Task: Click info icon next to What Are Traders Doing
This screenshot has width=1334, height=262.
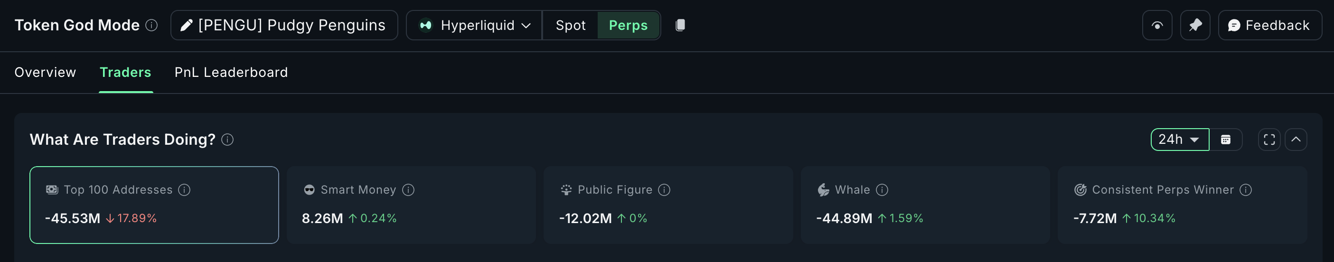Action: coord(227,140)
